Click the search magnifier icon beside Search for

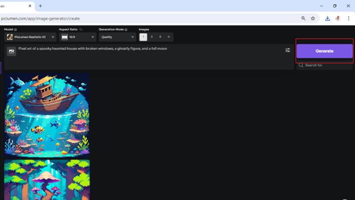point(301,65)
